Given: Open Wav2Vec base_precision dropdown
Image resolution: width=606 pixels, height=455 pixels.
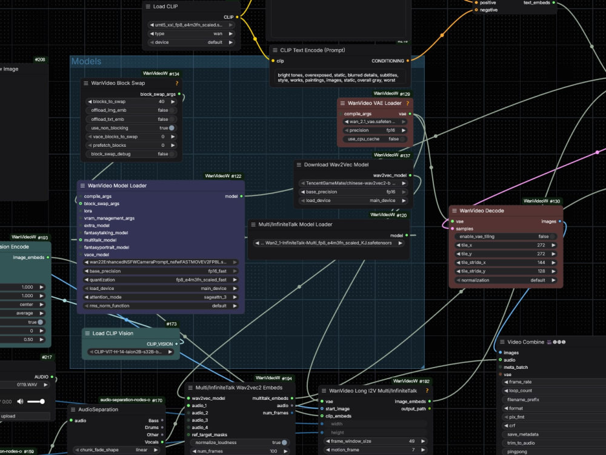Looking at the screenshot, I should 353,192.
